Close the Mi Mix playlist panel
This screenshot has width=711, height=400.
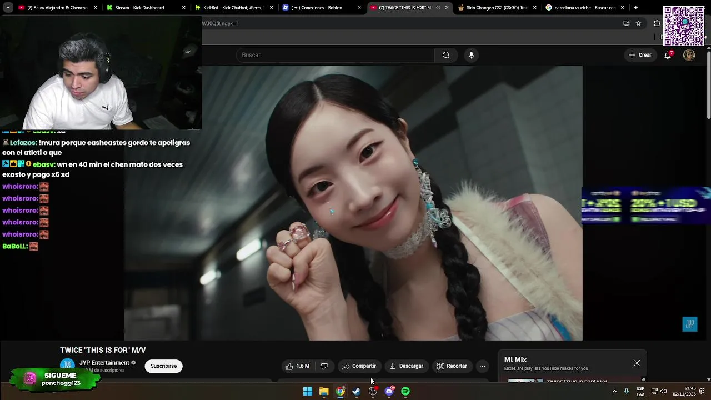tap(637, 363)
